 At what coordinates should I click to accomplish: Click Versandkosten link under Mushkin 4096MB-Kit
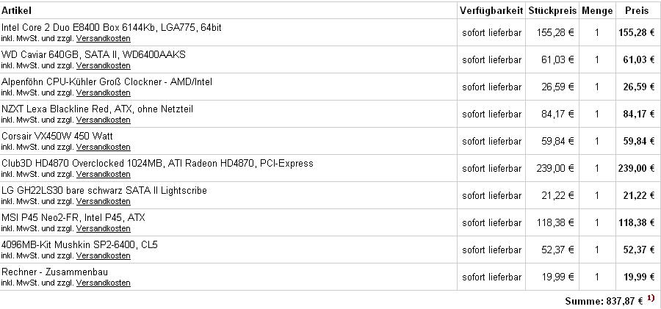(x=104, y=255)
